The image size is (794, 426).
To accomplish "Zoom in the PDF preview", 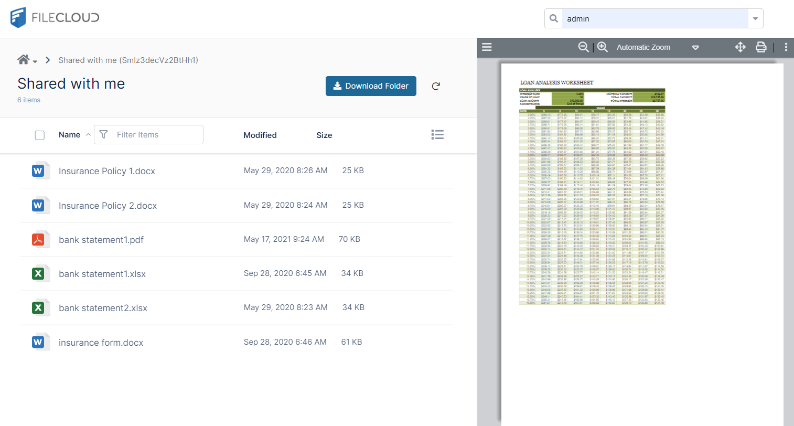I will (x=603, y=47).
